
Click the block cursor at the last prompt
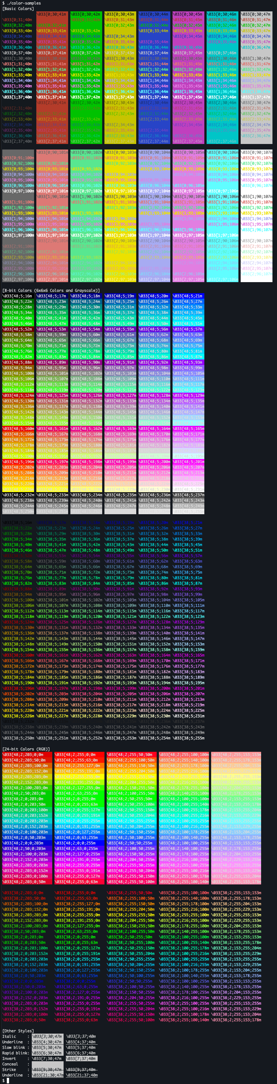8,1080
